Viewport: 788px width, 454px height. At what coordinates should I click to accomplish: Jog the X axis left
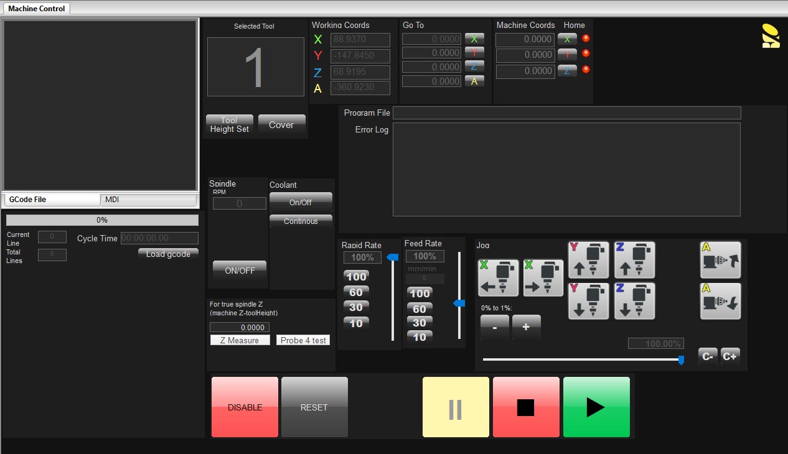coord(499,278)
